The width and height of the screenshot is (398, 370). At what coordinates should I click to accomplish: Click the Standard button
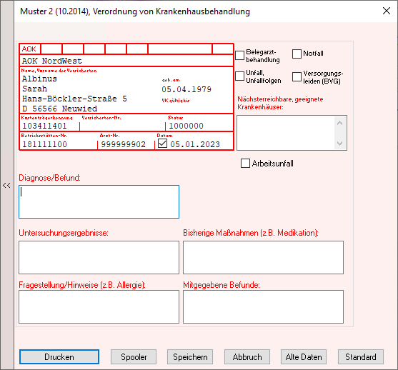pyautogui.click(x=361, y=357)
